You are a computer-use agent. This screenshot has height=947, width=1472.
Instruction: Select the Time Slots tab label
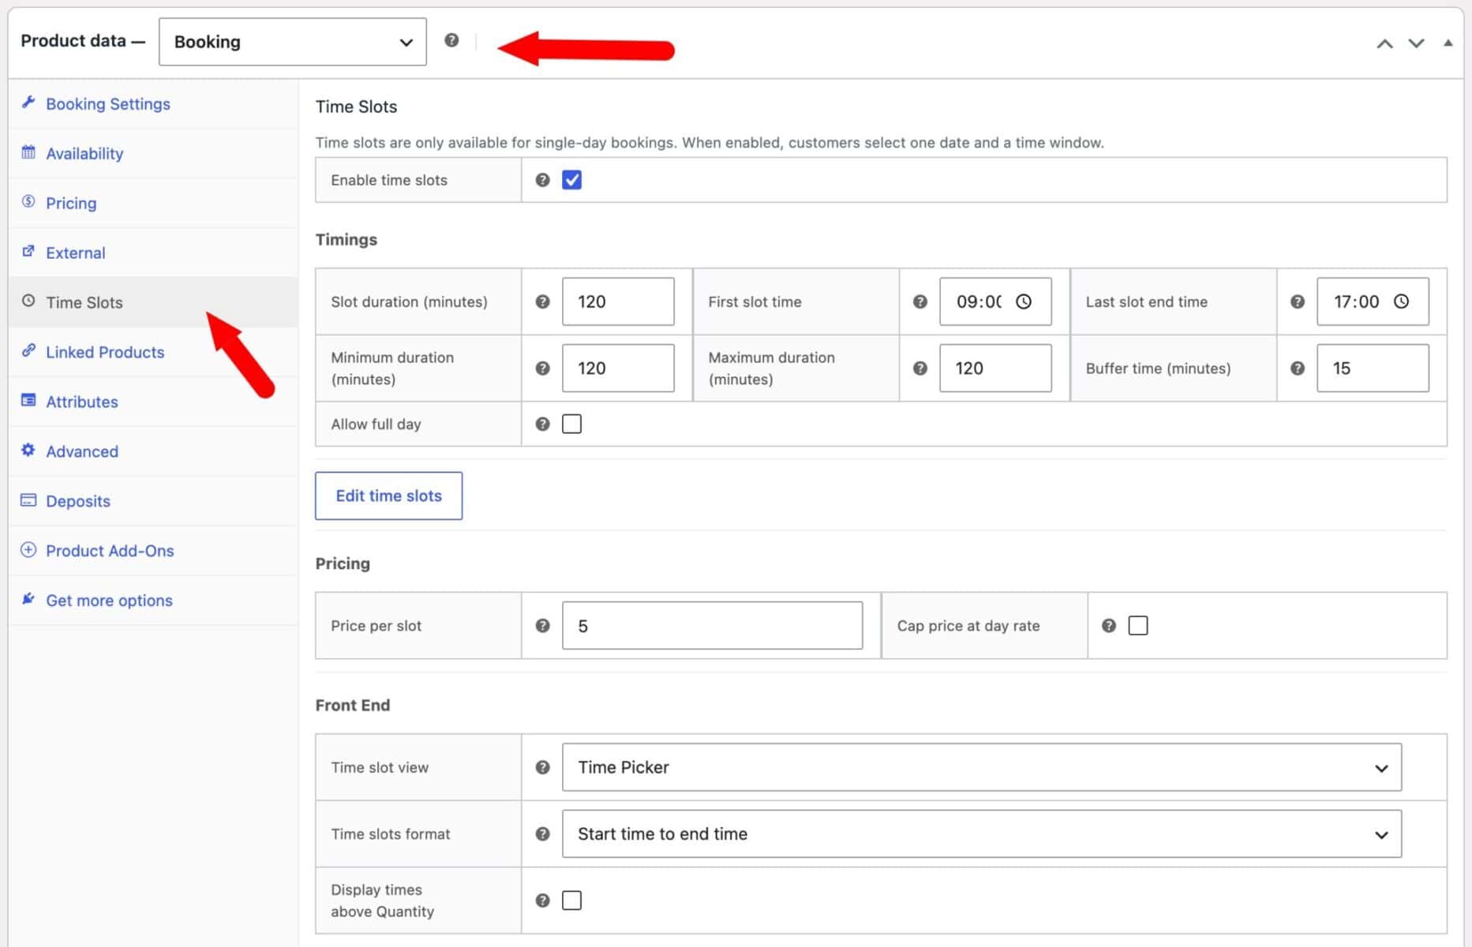84,302
